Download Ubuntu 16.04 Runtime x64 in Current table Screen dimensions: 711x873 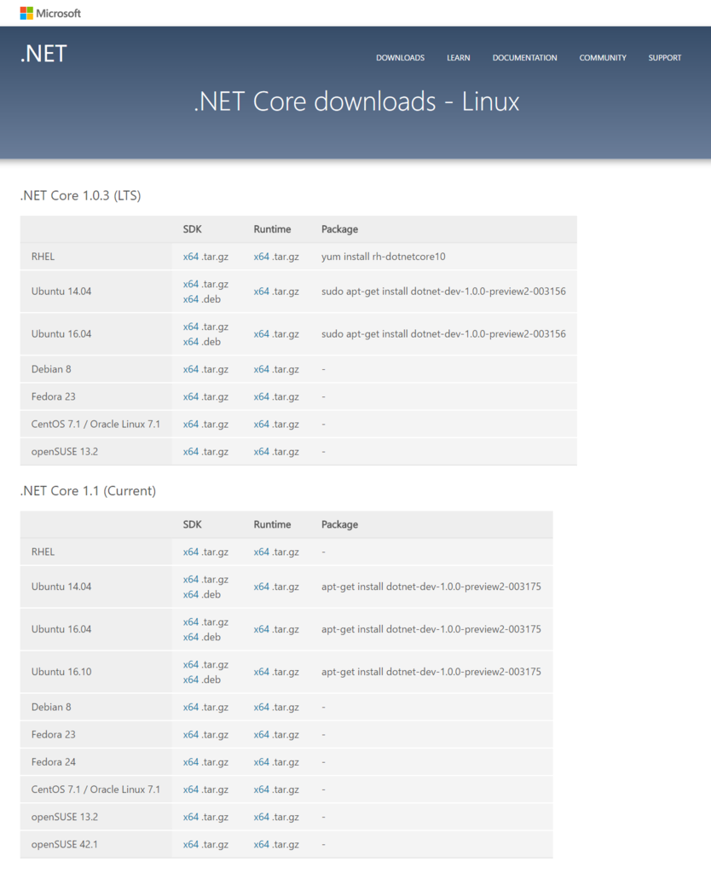click(262, 629)
